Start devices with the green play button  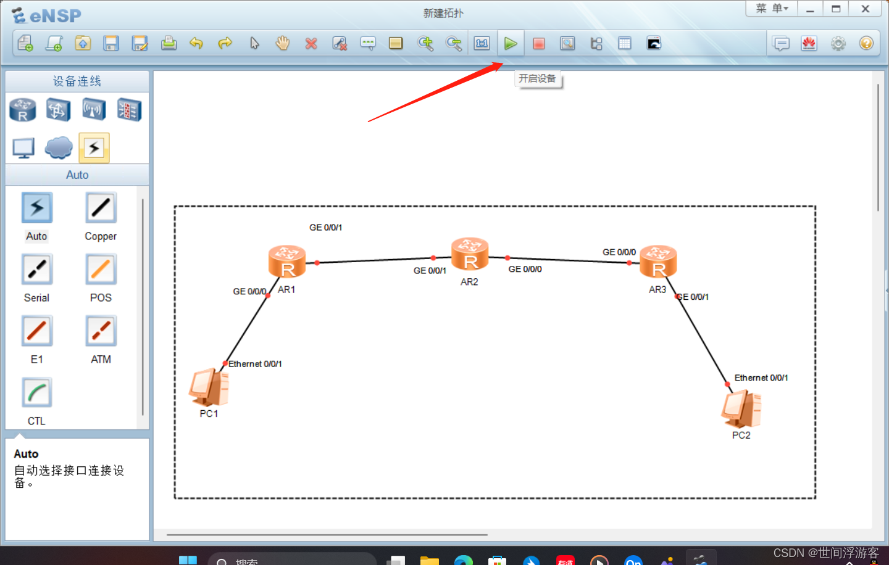[511, 43]
